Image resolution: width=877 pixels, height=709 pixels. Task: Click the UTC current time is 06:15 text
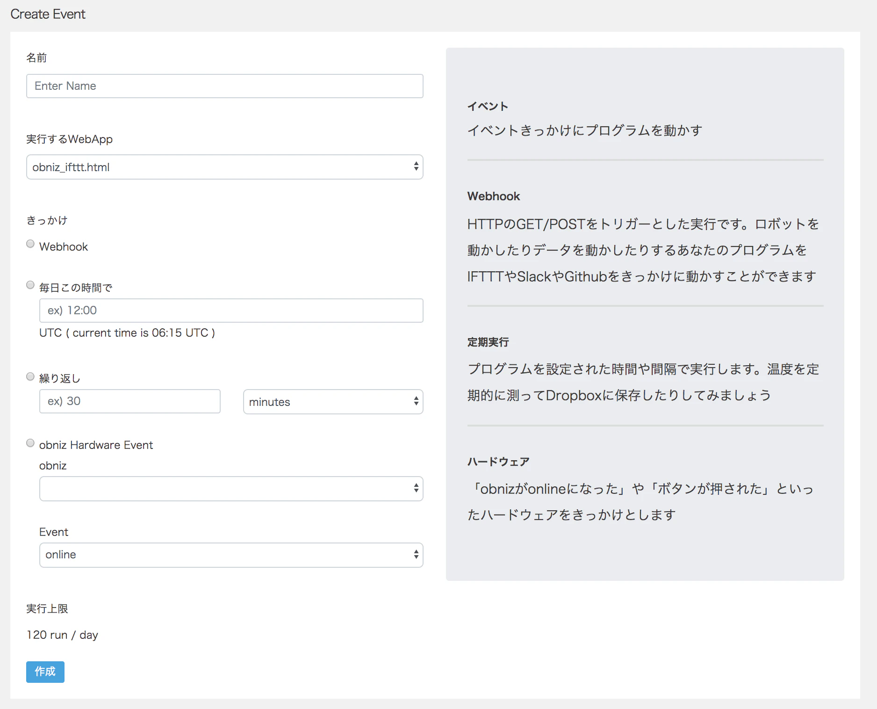127,333
